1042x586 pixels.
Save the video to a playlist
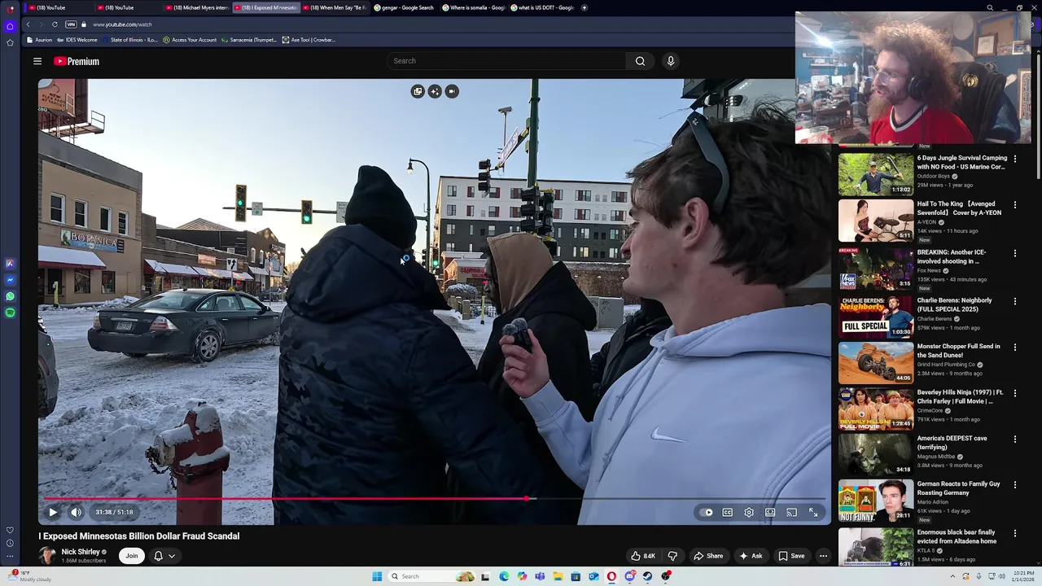pos(791,556)
